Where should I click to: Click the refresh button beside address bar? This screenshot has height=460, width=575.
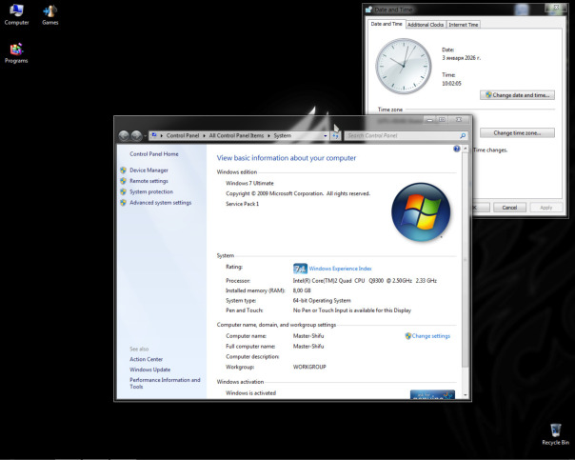[335, 136]
